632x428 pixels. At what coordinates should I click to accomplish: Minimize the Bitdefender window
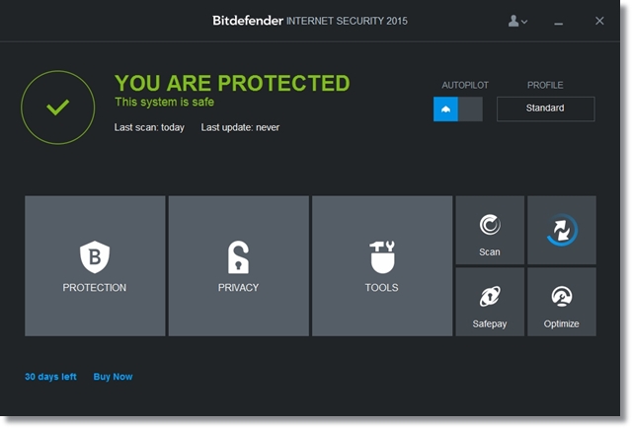(558, 22)
